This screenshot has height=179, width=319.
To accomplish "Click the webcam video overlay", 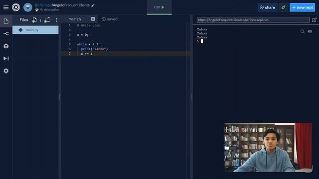I will click(x=268, y=147).
